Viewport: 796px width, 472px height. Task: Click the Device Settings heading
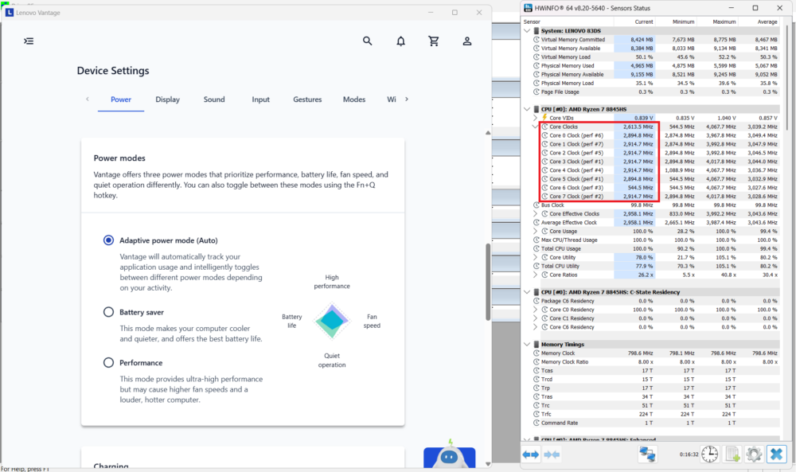click(113, 71)
